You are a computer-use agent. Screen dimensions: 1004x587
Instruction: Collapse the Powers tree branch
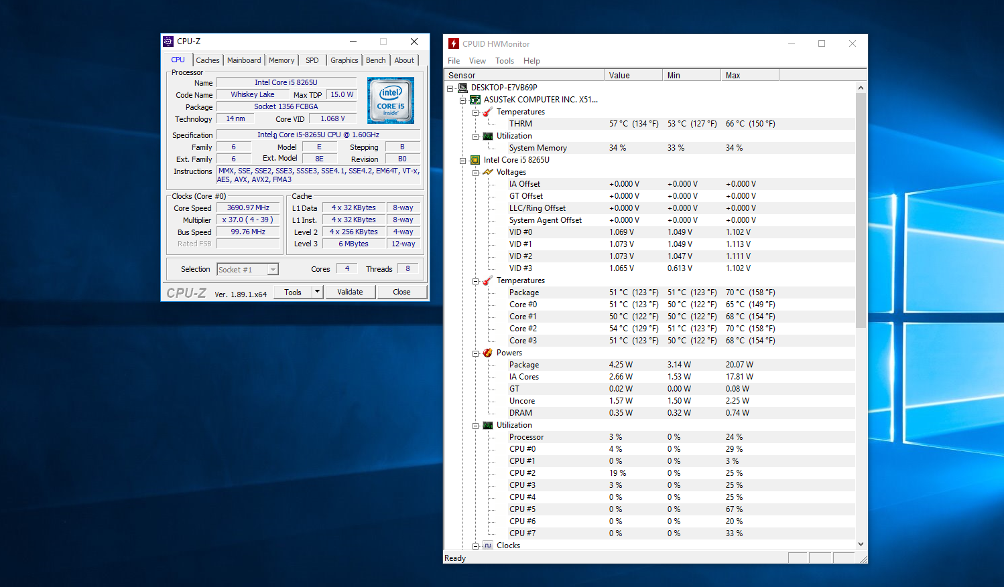click(x=476, y=353)
